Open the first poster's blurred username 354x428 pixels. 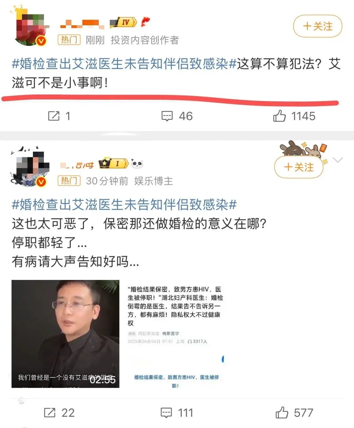pyautogui.click(x=82, y=23)
